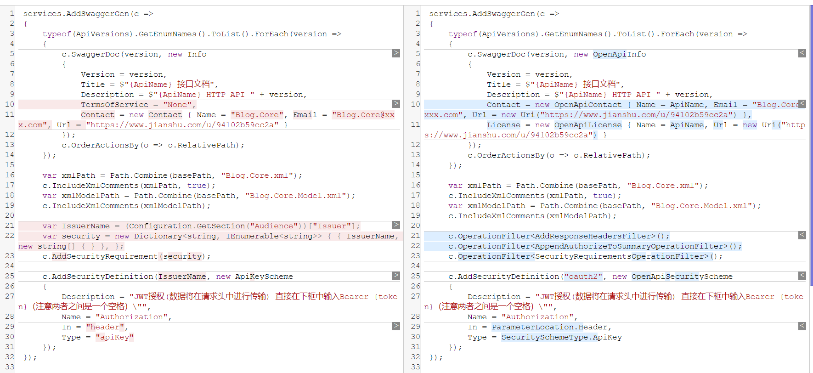813x373 pixels.
Task: Apply OpenApiContact block to left pane
Action: tap(802, 104)
